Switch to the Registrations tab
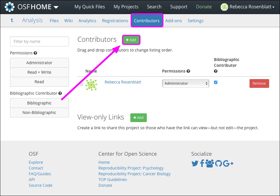 (115, 21)
